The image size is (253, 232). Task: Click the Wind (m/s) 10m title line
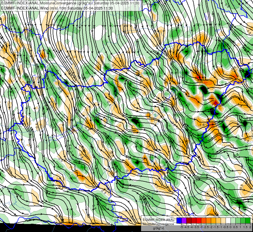57,8
